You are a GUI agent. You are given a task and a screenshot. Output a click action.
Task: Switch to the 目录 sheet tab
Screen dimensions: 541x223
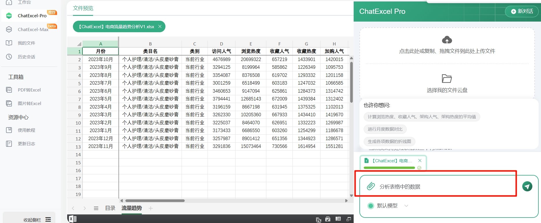pos(110,208)
